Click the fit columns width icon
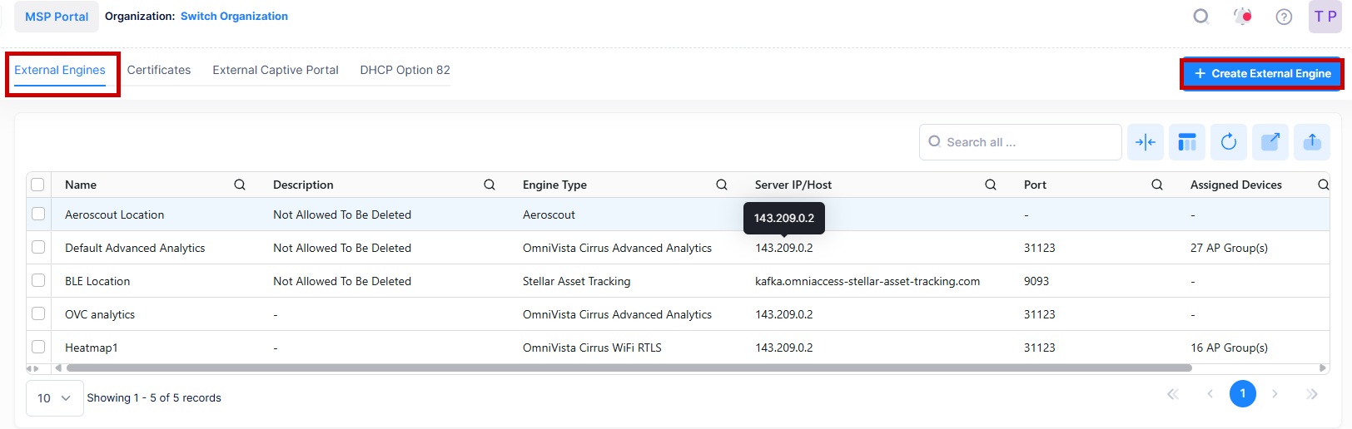Viewport: 1352px width, 429px height. [1146, 142]
